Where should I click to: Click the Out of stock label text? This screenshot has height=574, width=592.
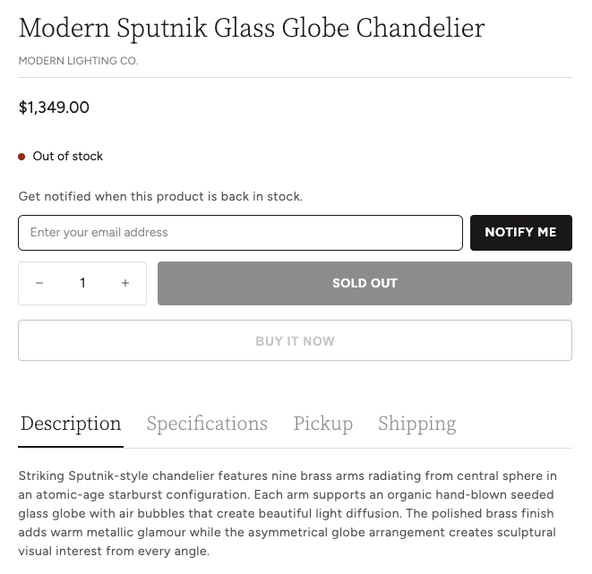click(68, 157)
